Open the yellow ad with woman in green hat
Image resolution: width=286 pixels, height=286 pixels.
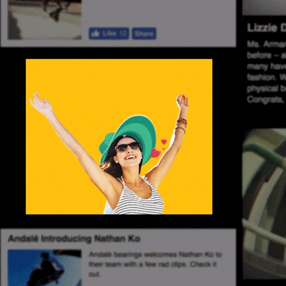[x=119, y=136]
